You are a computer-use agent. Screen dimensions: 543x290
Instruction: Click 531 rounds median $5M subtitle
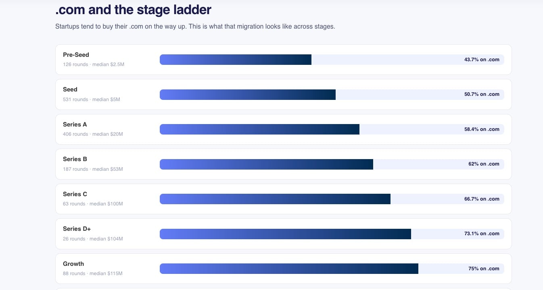click(x=92, y=99)
